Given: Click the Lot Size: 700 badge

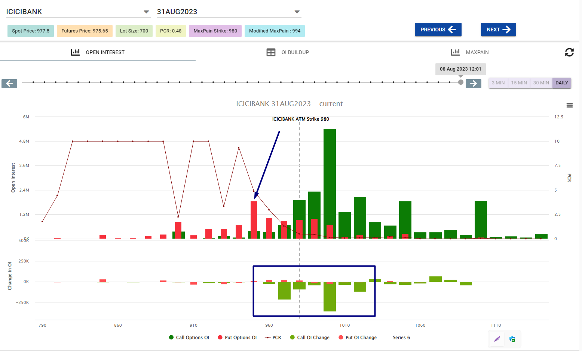Looking at the screenshot, I should pyautogui.click(x=134, y=31).
